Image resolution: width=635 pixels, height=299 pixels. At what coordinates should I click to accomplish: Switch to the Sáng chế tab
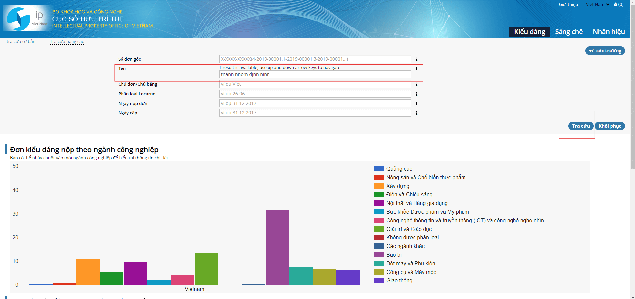(x=568, y=32)
